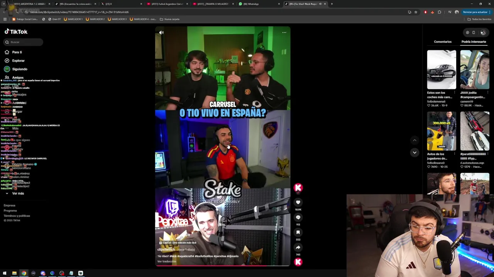Open comments via speech bubble icon
The height and width of the screenshot is (277, 494).
[298, 217]
